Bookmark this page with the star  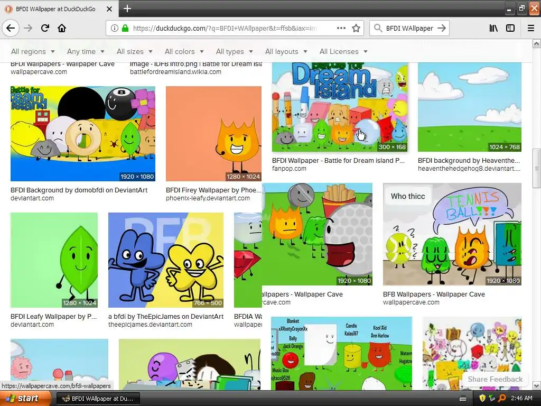pyautogui.click(x=356, y=28)
